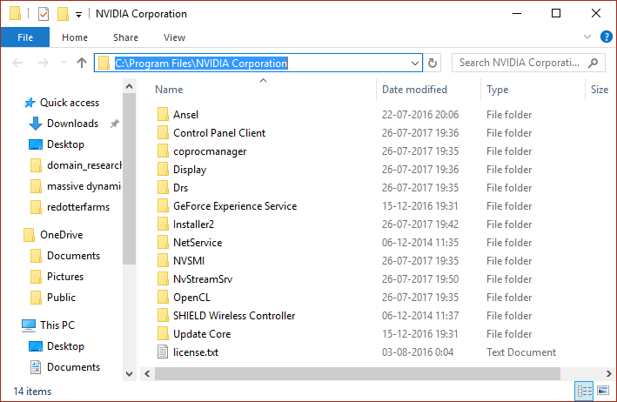This screenshot has height=402, width=617.
Task: Open Customize Quick Access Toolbar dropdown
Action: pos(79,15)
